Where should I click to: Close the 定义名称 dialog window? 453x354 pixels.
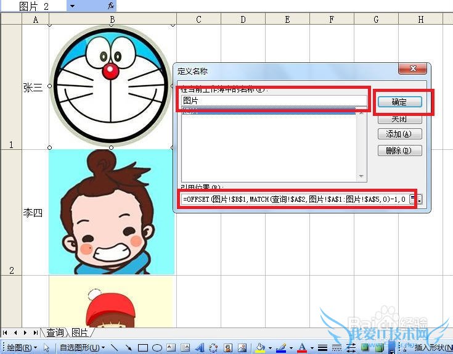[x=412, y=68]
